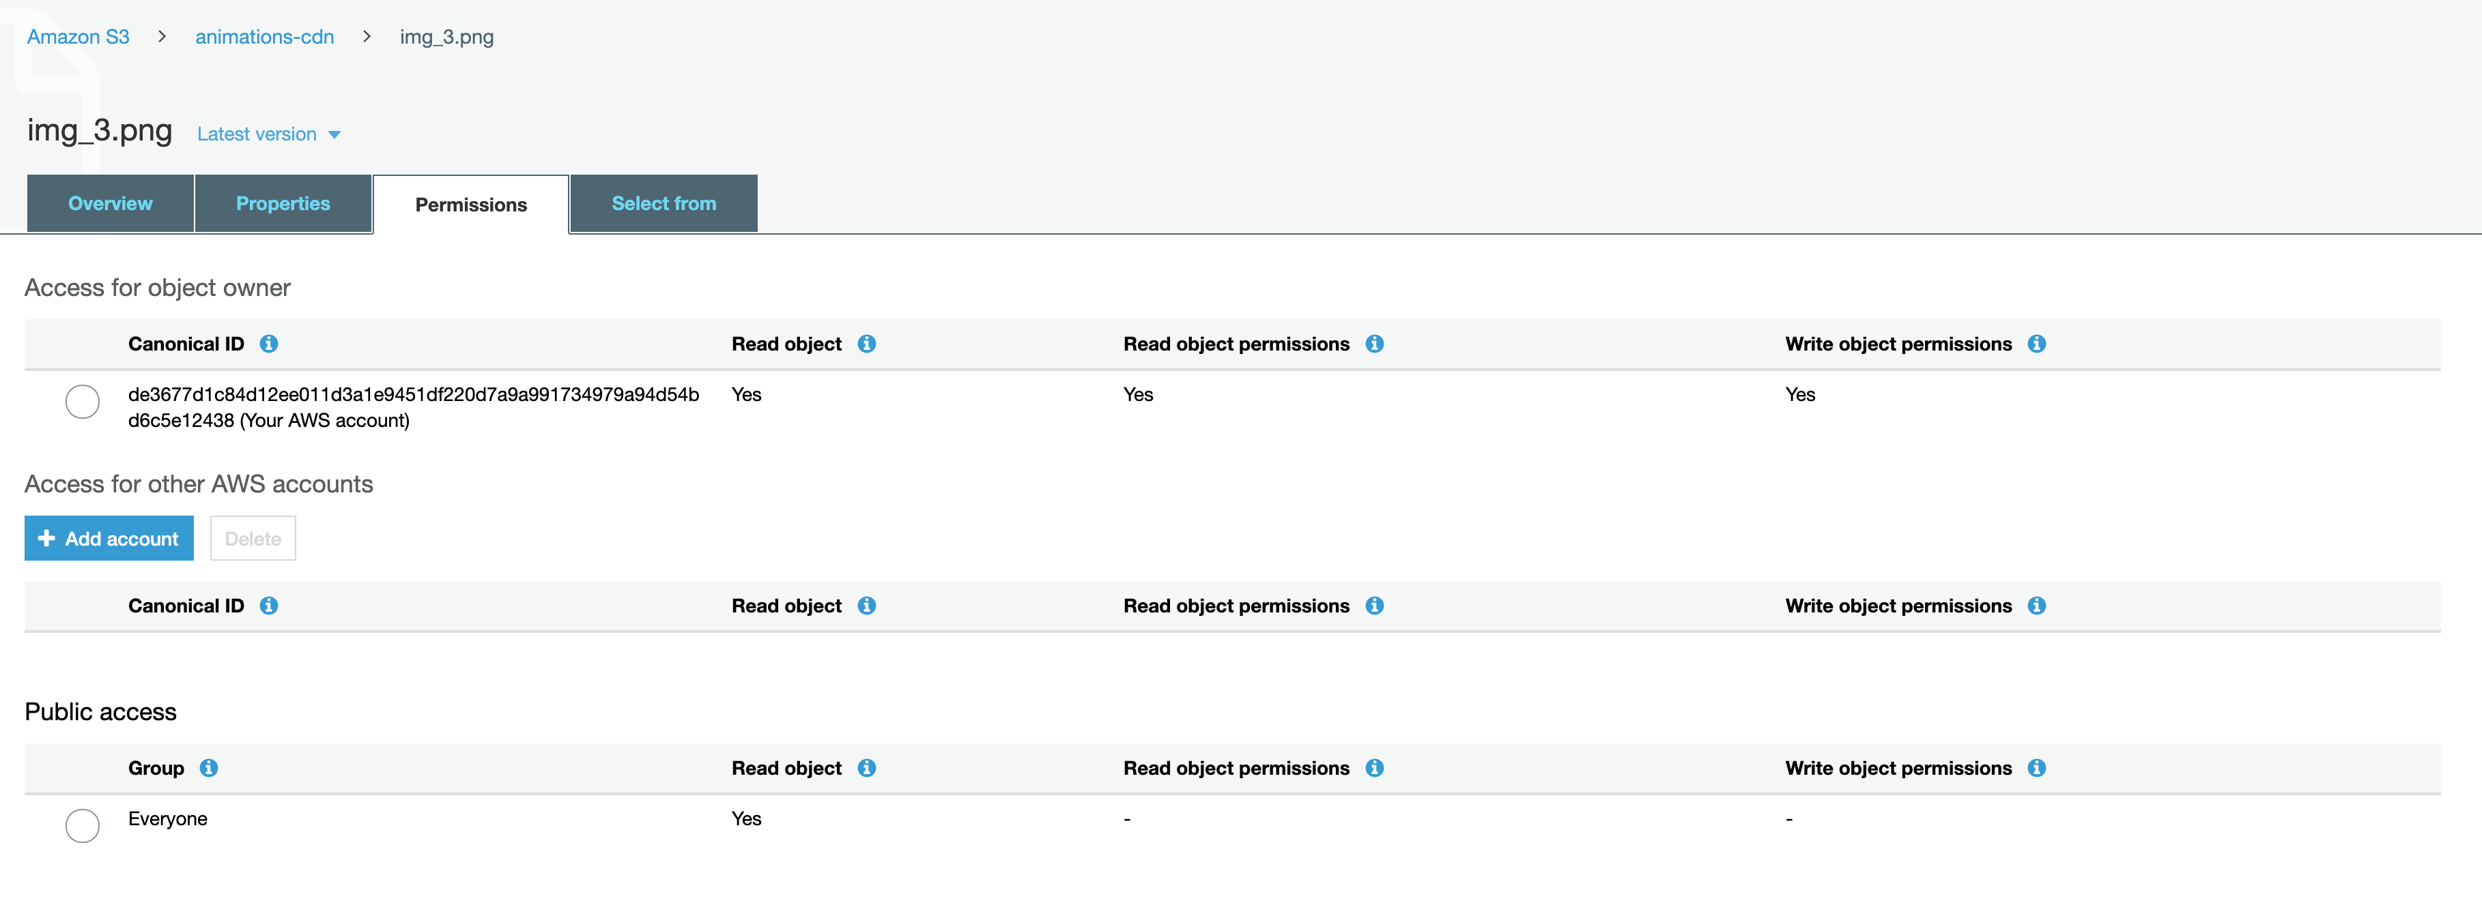Go to the Select from tab

tap(663, 204)
